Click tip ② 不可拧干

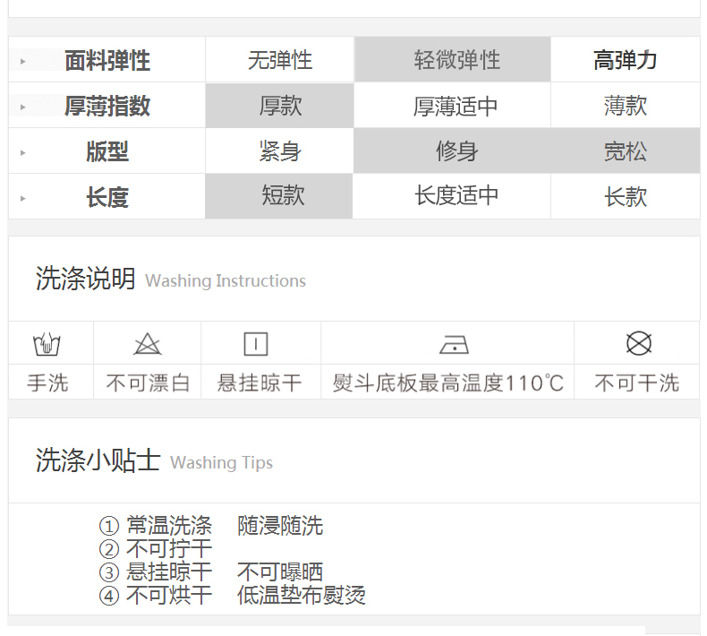pyautogui.click(x=156, y=548)
